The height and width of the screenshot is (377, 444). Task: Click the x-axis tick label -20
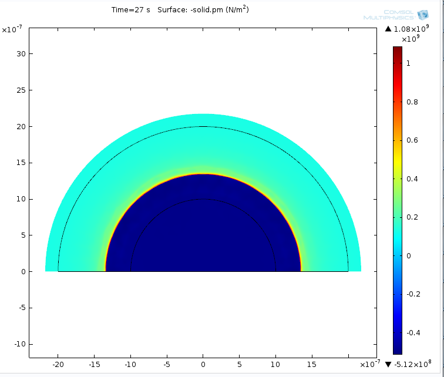(x=58, y=364)
